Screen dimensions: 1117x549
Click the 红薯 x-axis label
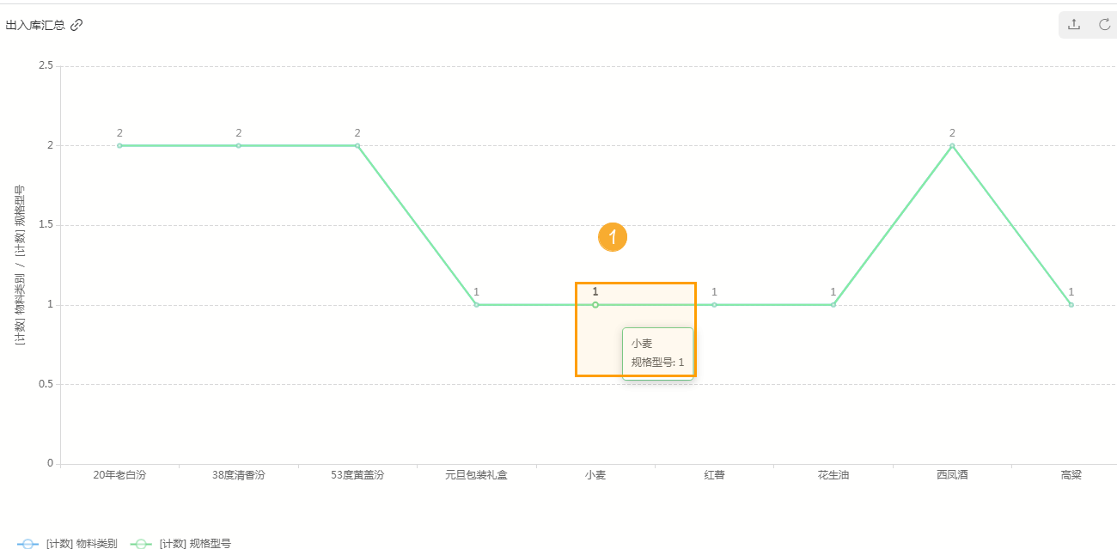pyautogui.click(x=714, y=474)
